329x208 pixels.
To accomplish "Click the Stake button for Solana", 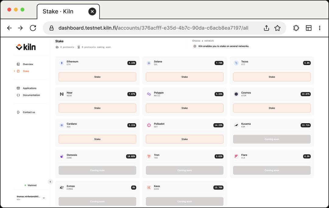I will coord(185,77).
